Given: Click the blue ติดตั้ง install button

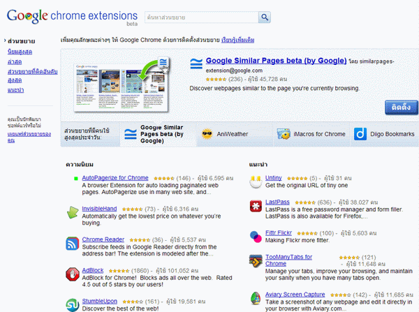Looking at the screenshot, I should click(x=402, y=107).
